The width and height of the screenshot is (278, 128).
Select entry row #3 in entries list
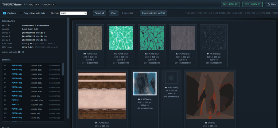pyautogui.click(x=32, y=78)
